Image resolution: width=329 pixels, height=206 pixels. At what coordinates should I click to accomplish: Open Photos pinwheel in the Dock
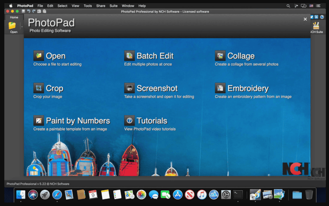click(141, 195)
